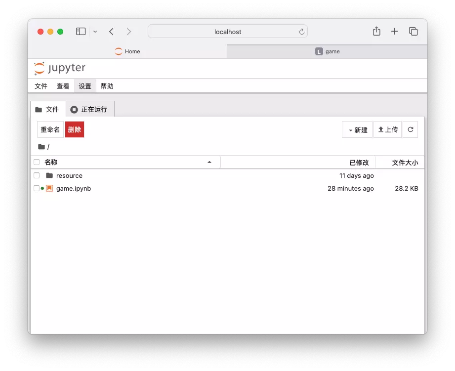This screenshot has width=455, height=371.
Task: Go back with the browser back arrow
Action: 112,31
